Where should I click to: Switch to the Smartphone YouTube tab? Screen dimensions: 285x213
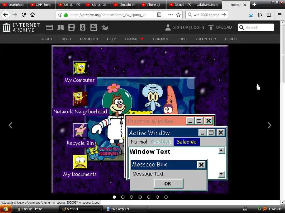[x=14, y=5]
